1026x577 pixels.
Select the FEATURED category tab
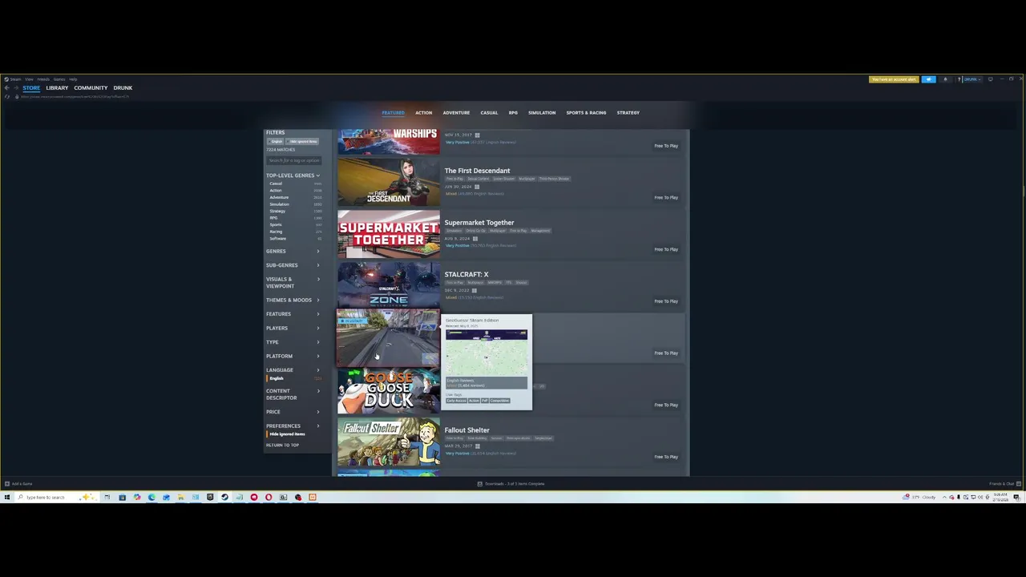[x=393, y=113]
